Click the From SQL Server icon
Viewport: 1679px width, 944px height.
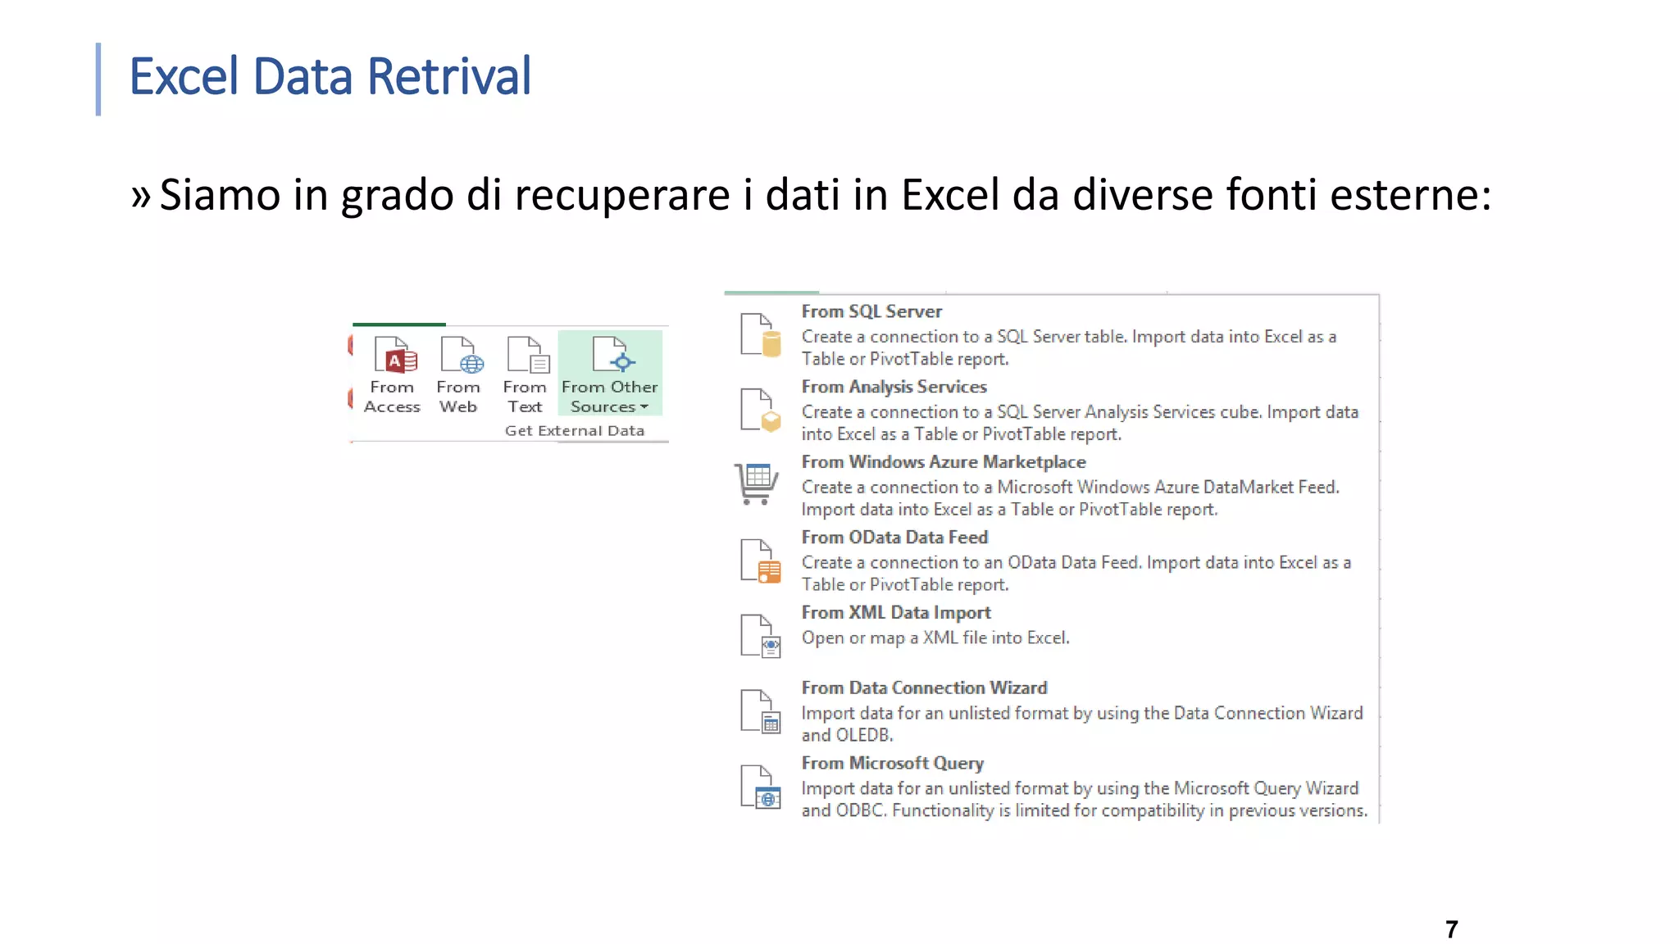click(x=760, y=335)
